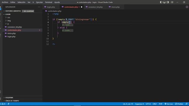Switch to conexion_bd.php tab

point(95,7)
